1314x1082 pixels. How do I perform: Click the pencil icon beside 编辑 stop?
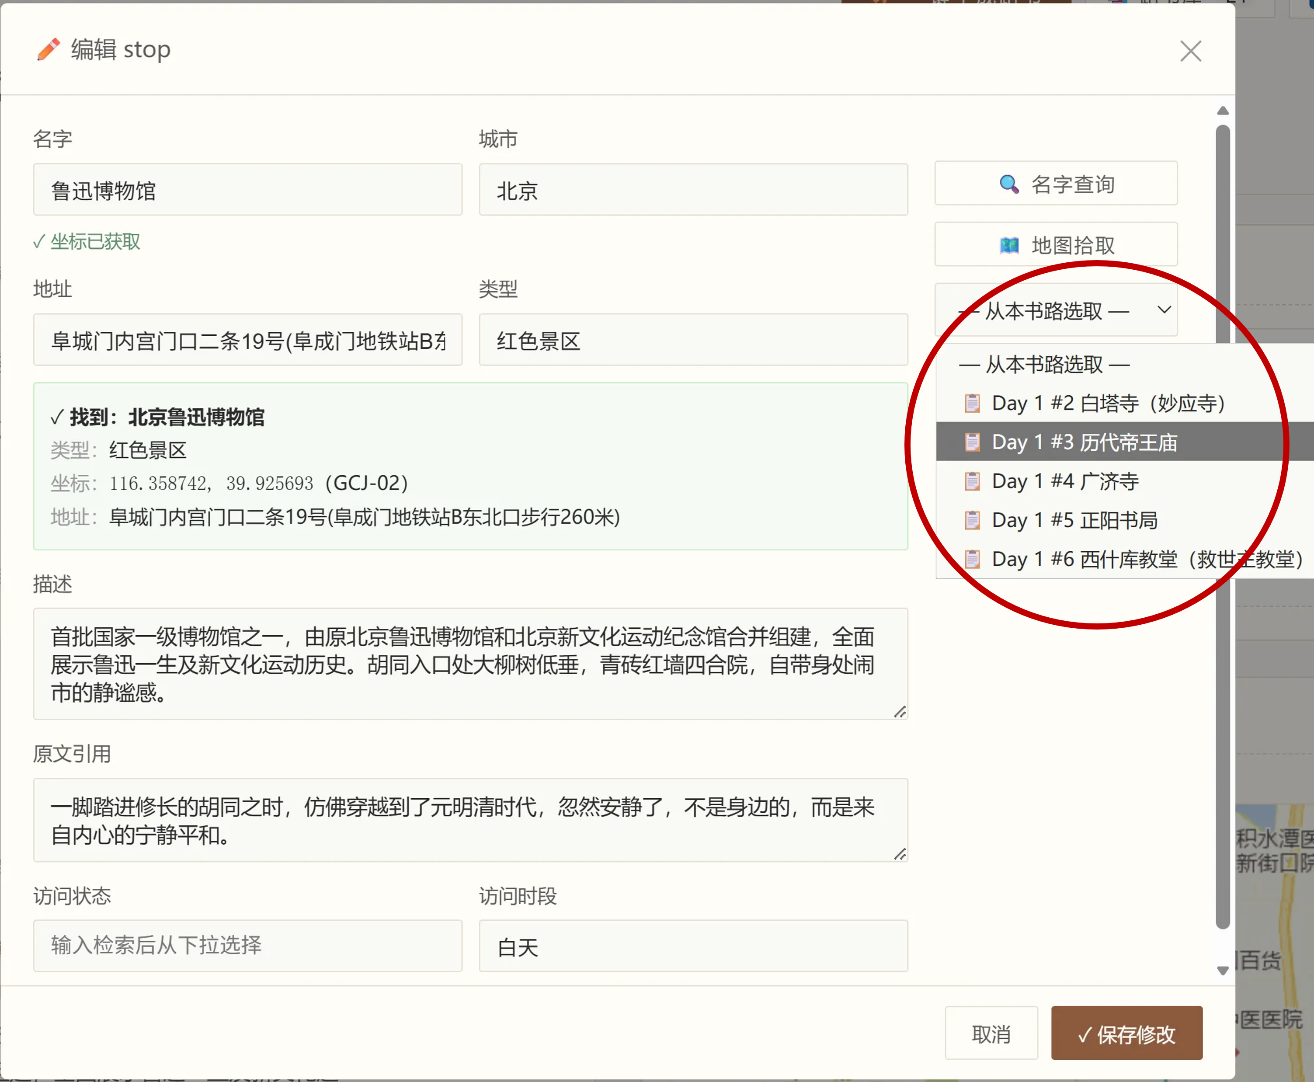click(48, 50)
